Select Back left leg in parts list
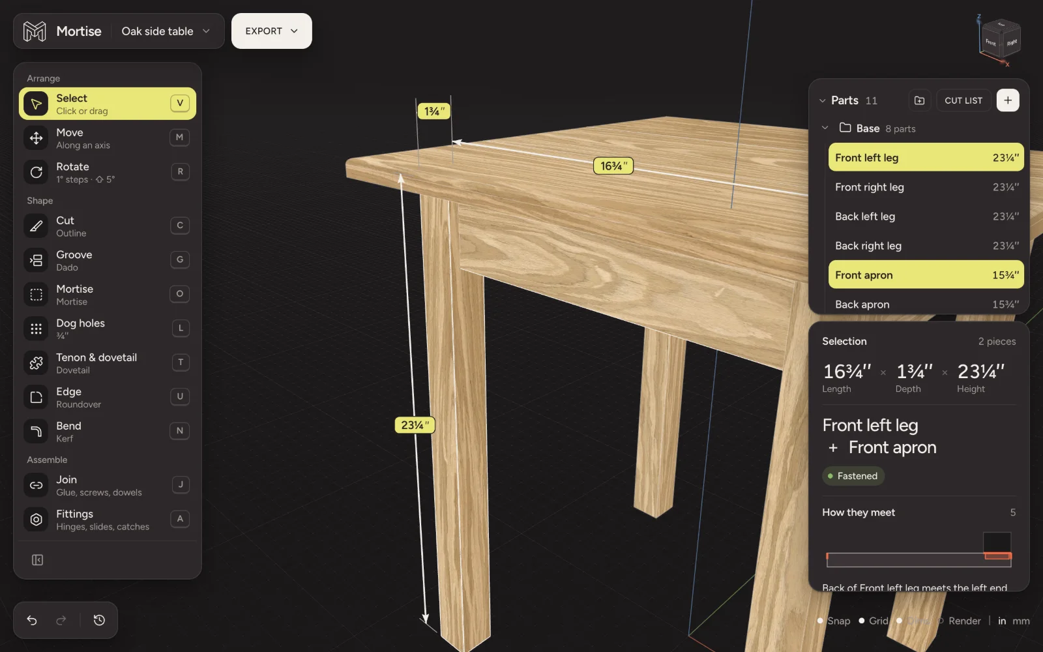The image size is (1043, 652). click(926, 216)
